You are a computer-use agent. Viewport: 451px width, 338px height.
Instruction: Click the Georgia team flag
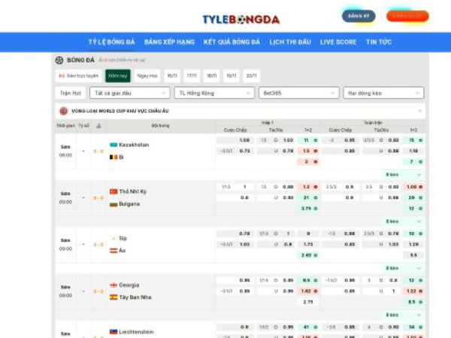click(x=114, y=285)
